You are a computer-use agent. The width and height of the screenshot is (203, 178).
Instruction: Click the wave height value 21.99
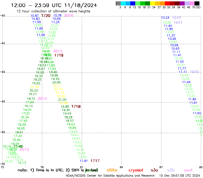tap(35, 87)
